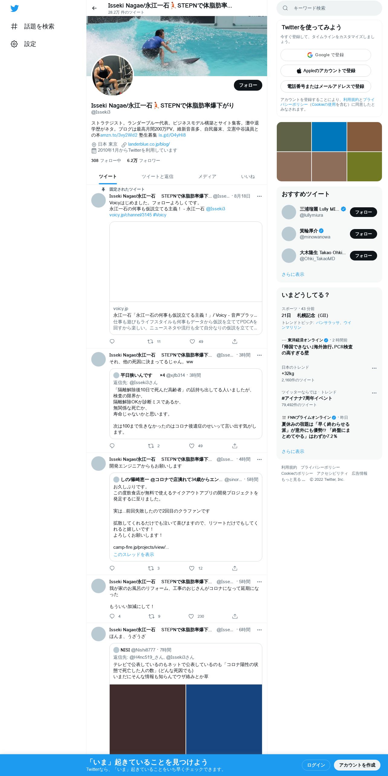View 6.2万 フォロワー followers list
This screenshot has height=776, width=388.
tap(144, 160)
